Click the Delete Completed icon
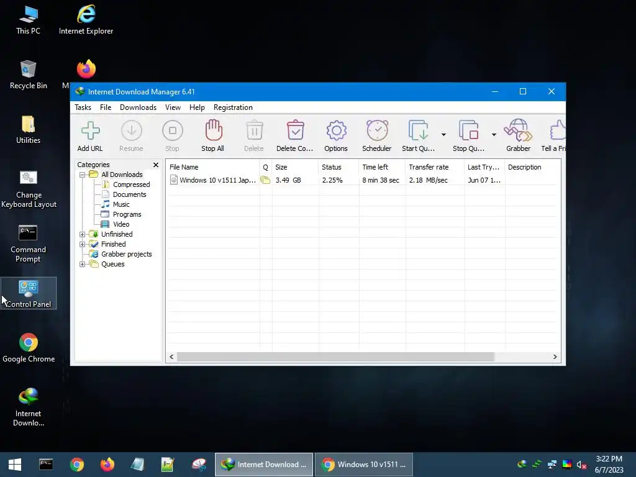 coord(295,130)
